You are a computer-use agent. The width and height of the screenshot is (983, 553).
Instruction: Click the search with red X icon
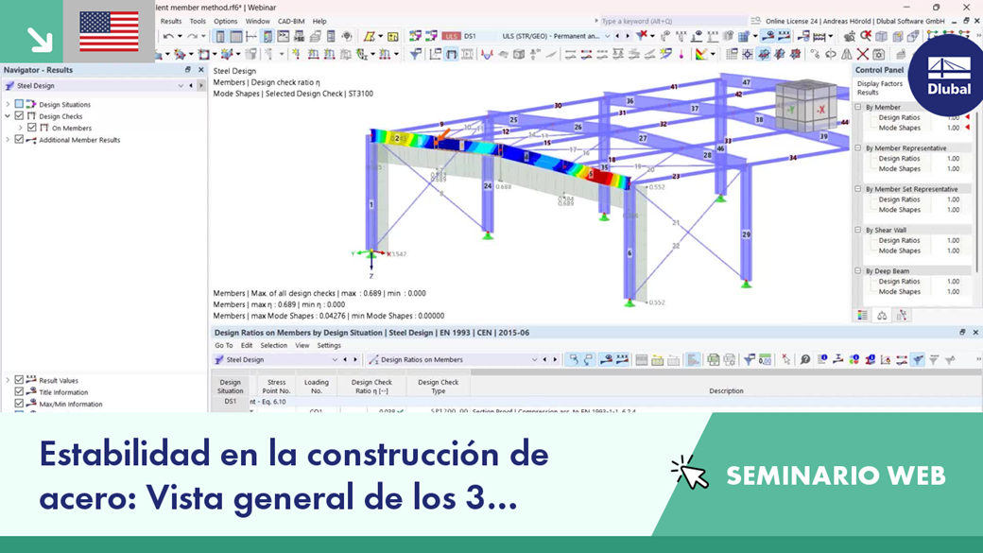[866, 36]
